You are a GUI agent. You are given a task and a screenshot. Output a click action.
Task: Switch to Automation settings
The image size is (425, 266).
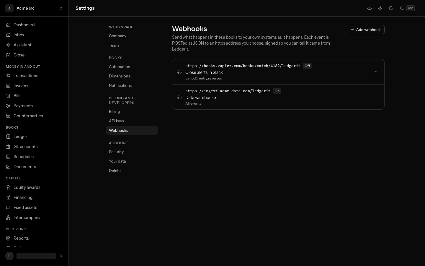click(132, 66)
